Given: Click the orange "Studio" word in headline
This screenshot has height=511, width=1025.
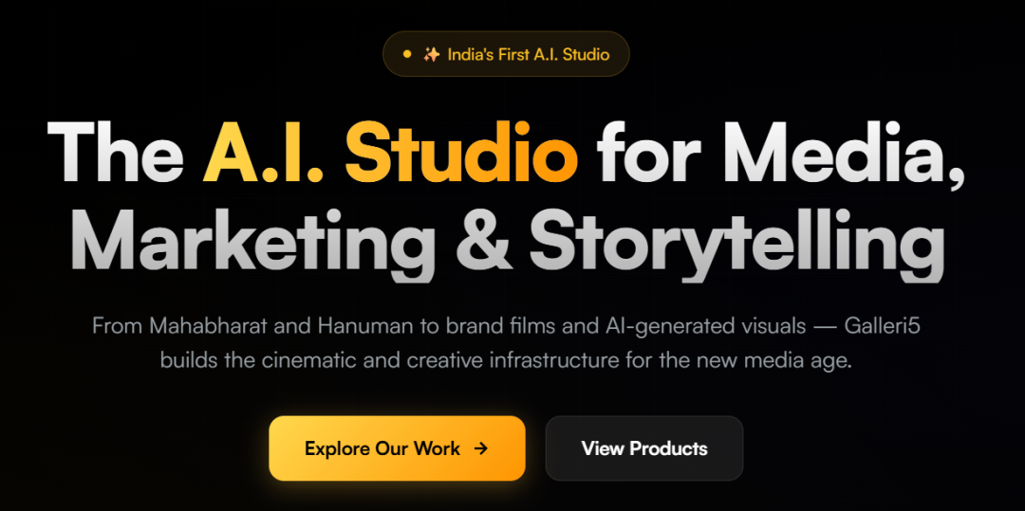Looking at the screenshot, I should (461, 152).
